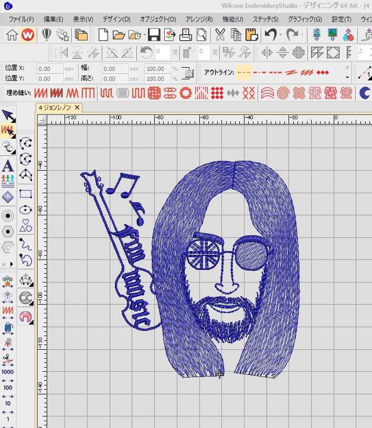Open the 編集(E) menu

pyautogui.click(x=54, y=19)
